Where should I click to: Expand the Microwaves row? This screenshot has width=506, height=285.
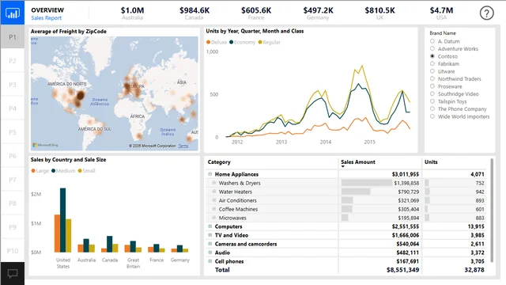(214, 218)
